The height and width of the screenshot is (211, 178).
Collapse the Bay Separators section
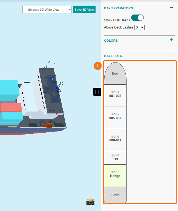tap(171, 7)
